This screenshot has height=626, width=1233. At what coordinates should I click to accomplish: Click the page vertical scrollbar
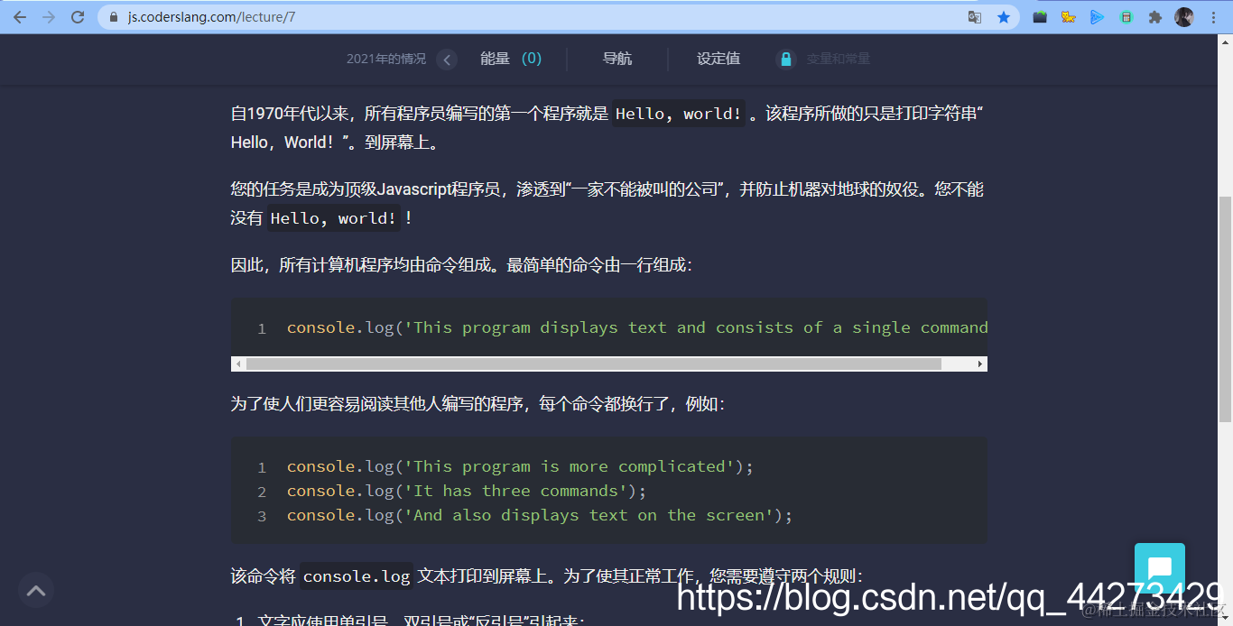click(x=1225, y=308)
